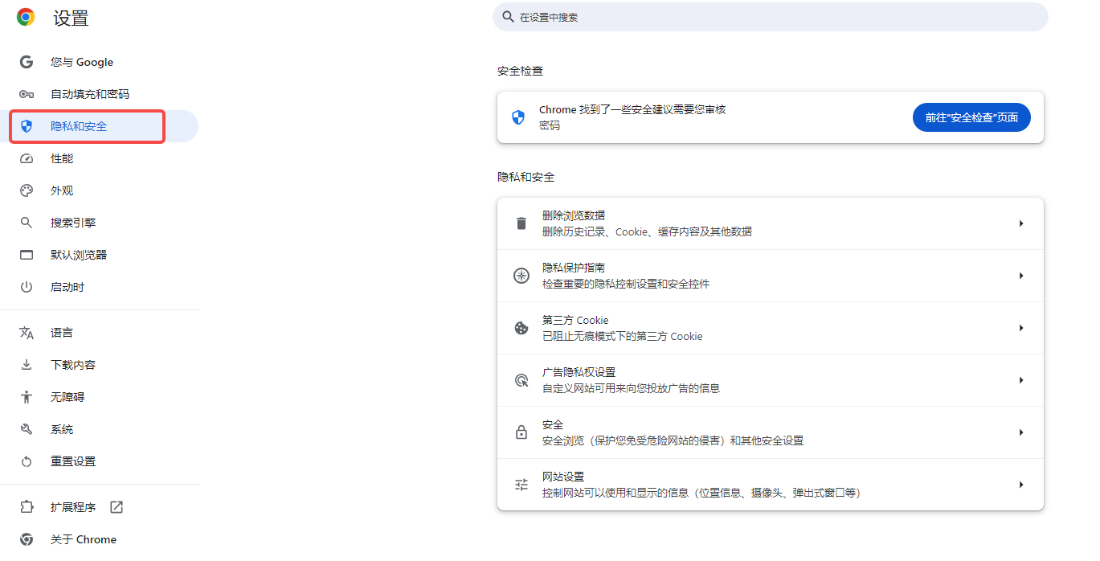The width and height of the screenshot is (1100, 561).
Task: Click the ad privacy icon for 广告隐私权设置
Action: [x=521, y=380]
